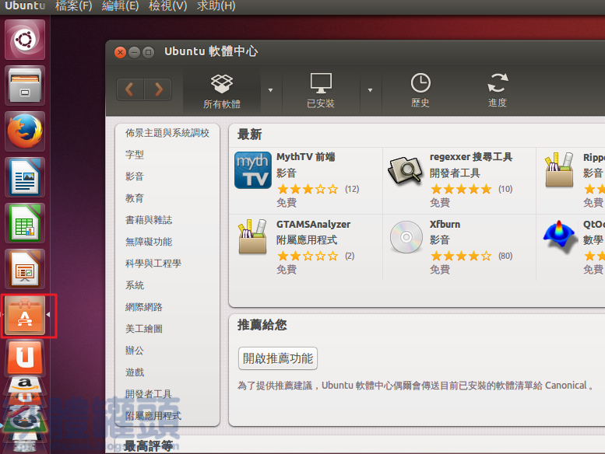605x454 pixels.
Task: Open LibreOffice Impress from the launcher
Action: (25, 269)
